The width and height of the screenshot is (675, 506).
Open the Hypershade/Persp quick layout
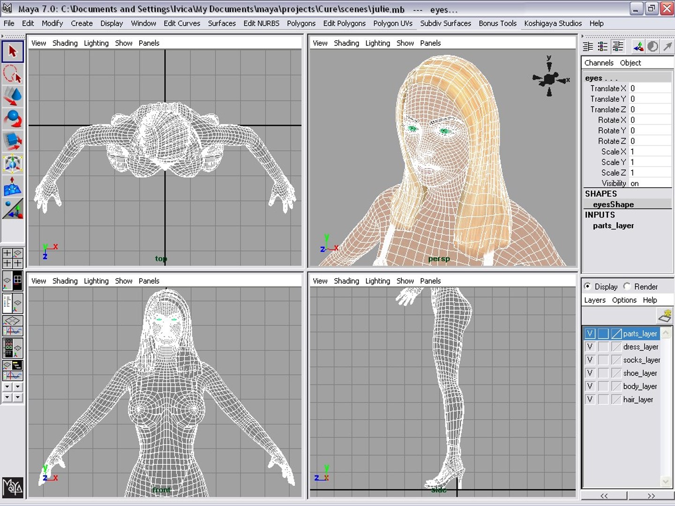tap(13, 348)
